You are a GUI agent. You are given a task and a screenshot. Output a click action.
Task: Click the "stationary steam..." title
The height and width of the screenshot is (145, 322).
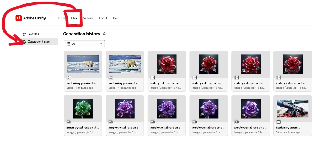[288, 128]
